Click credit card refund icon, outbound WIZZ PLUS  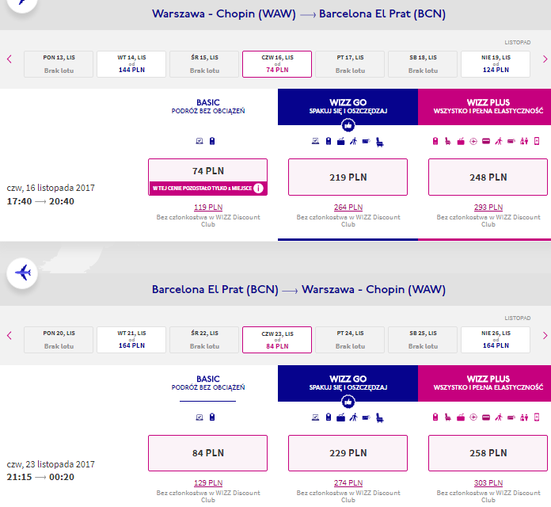(x=486, y=141)
